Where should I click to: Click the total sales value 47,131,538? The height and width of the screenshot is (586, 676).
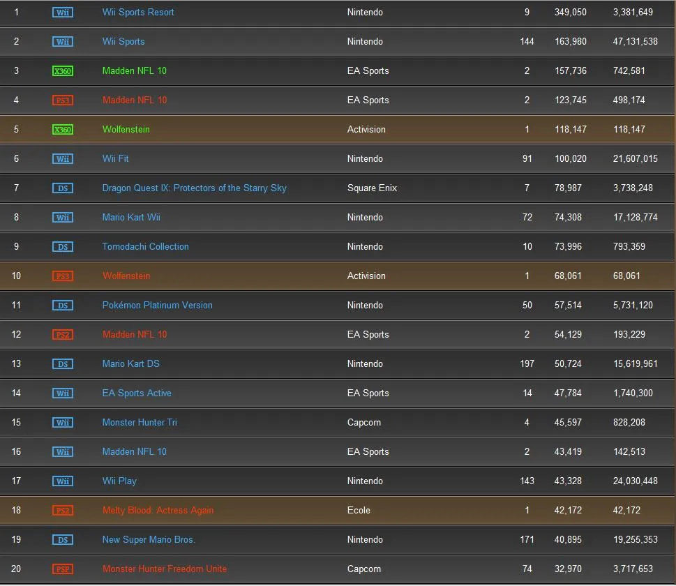point(635,42)
